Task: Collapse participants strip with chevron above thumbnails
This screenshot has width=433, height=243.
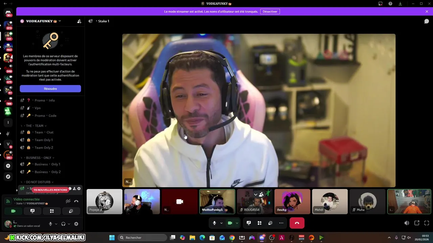Action: tap(255, 194)
